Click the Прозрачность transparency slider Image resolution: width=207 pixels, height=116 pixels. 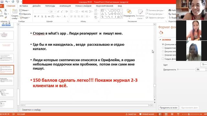click(x=186, y=69)
